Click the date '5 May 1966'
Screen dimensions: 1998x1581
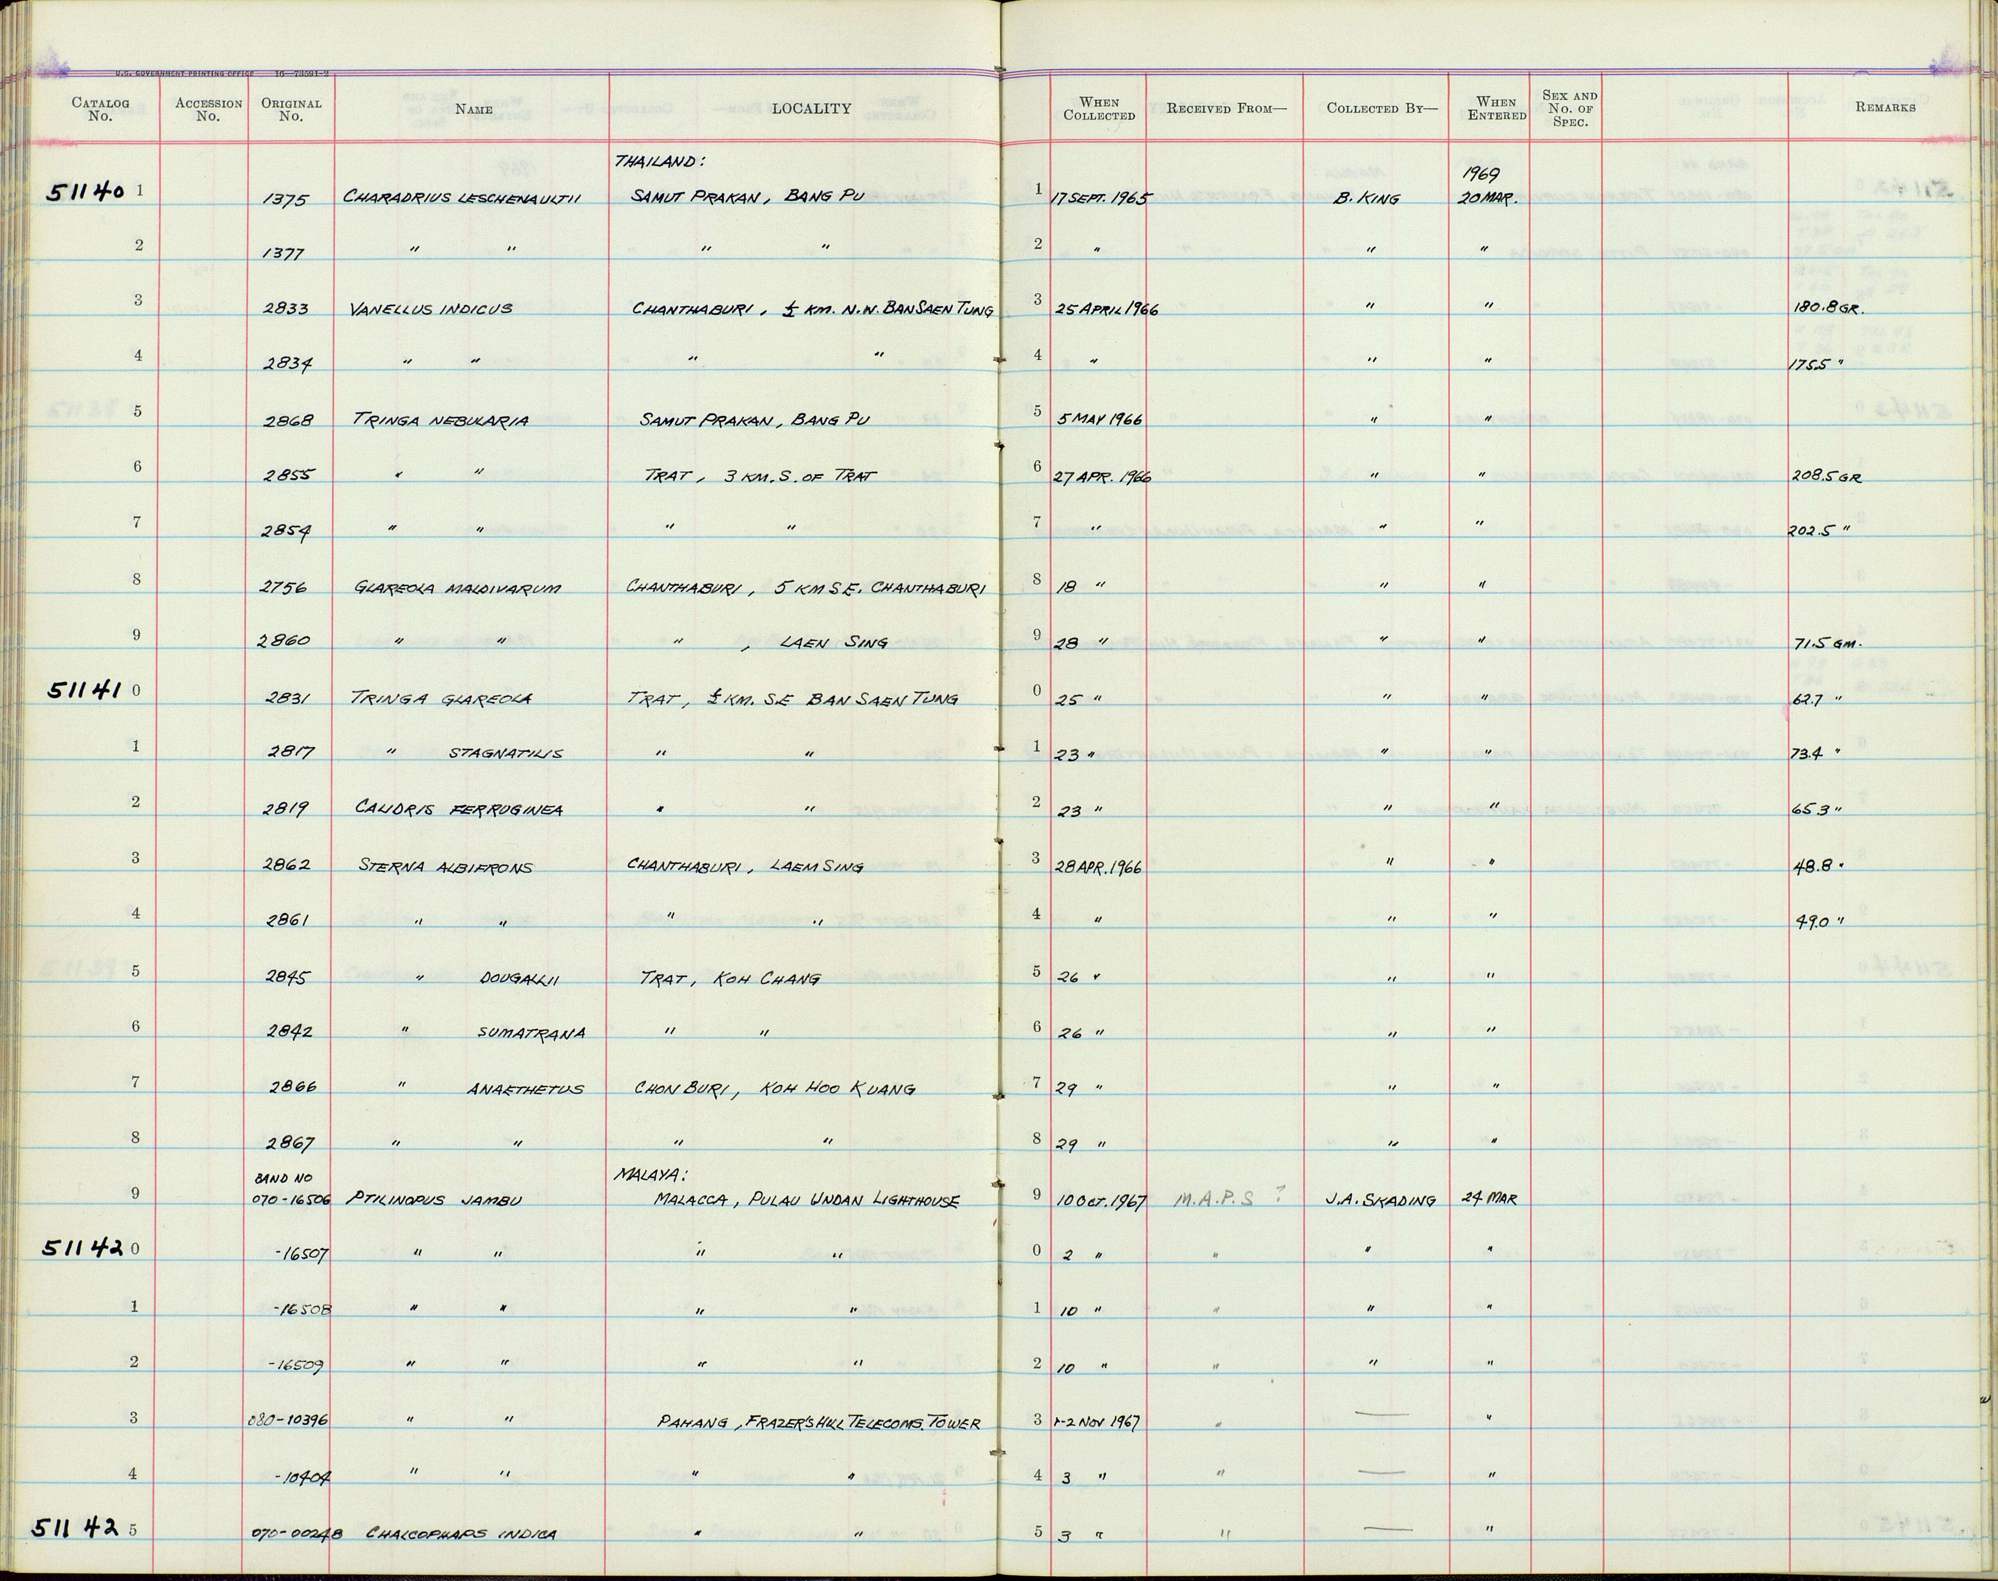(x=1099, y=419)
